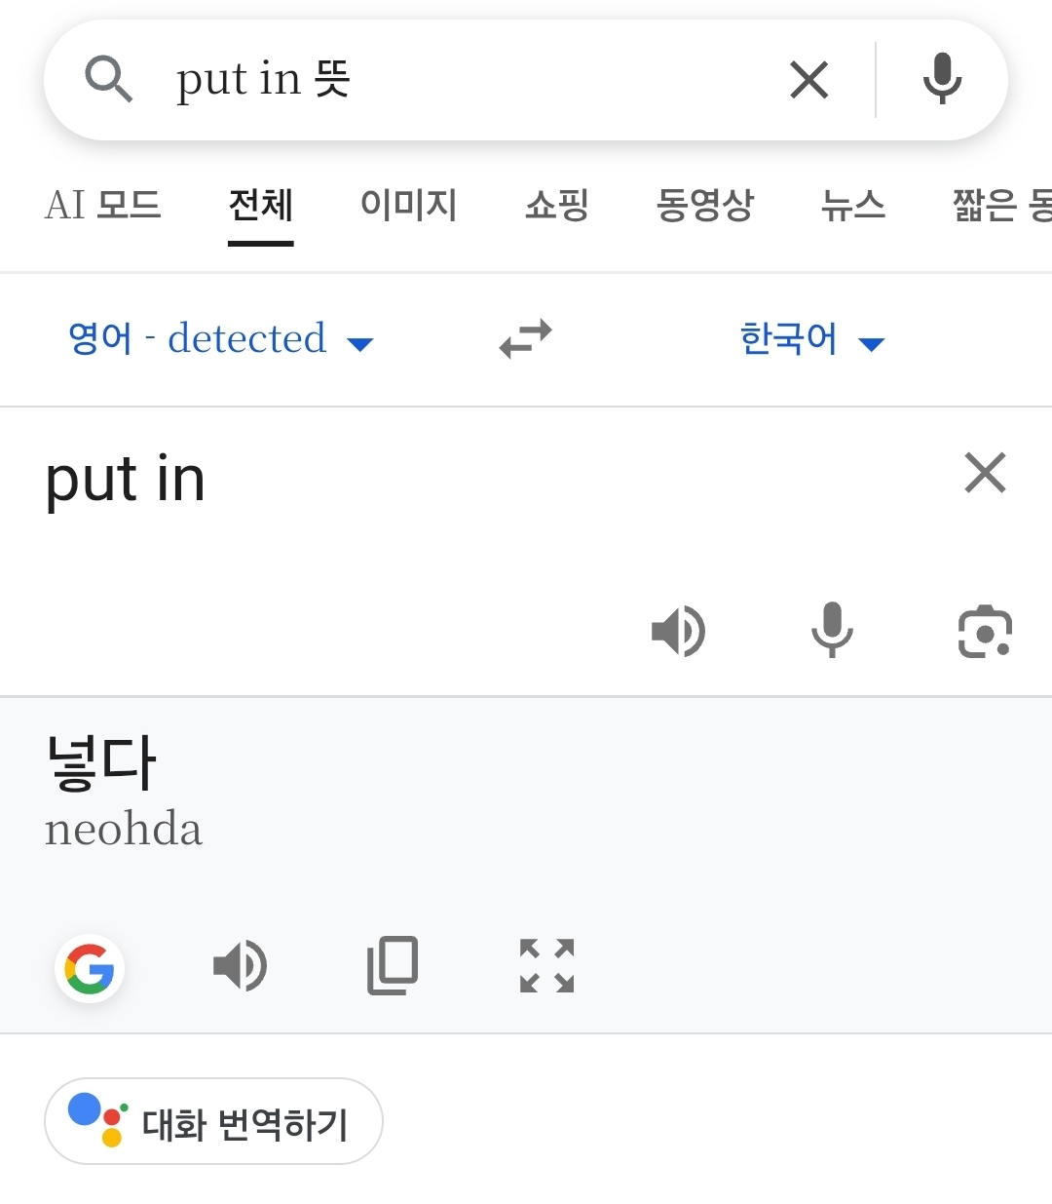Switch to the 쇼핑 tab
The image size is (1052, 1204).
click(x=557, y=206)
